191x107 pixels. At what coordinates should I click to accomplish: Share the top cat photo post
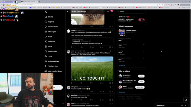point(113,26)
